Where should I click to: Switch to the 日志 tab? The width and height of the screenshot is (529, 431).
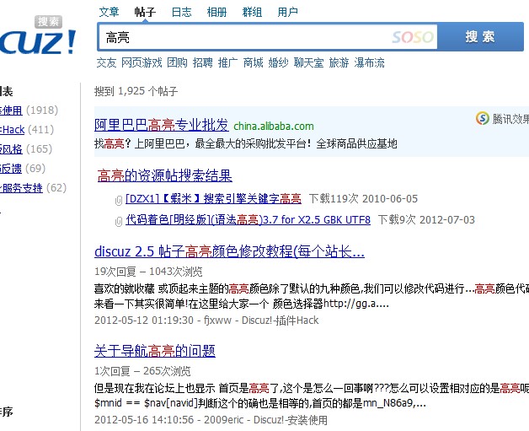pyautogui.click(x=181, y=12)
